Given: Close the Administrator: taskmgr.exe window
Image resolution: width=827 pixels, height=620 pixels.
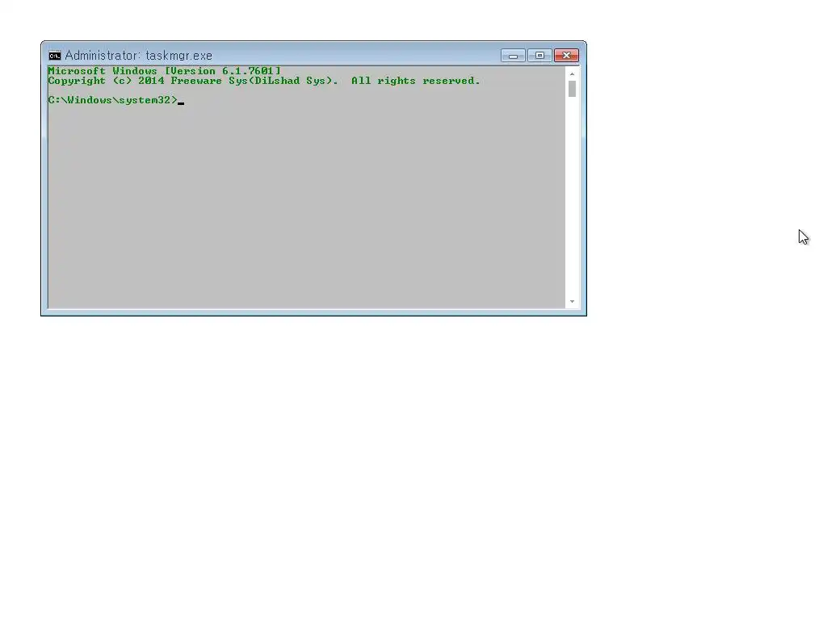Looking at the screenshot, I should (x=566, y=56).
